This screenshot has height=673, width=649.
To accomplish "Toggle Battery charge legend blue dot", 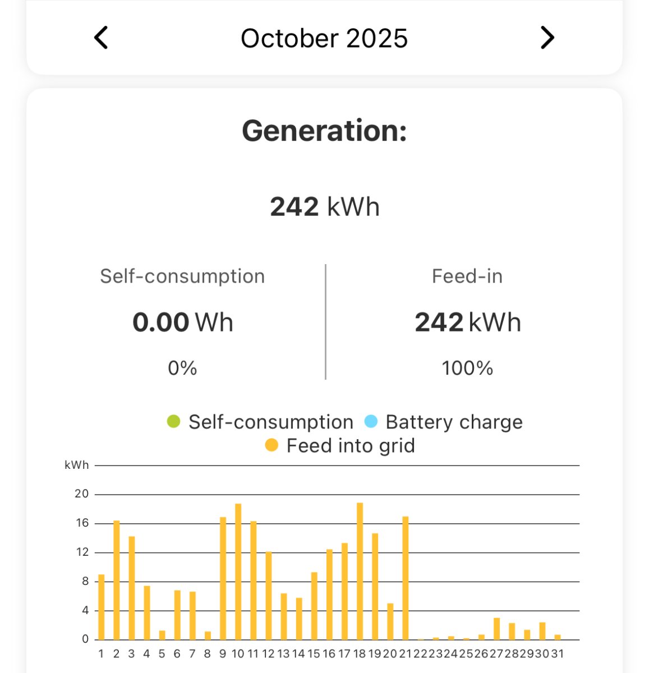I will (371, 421).
